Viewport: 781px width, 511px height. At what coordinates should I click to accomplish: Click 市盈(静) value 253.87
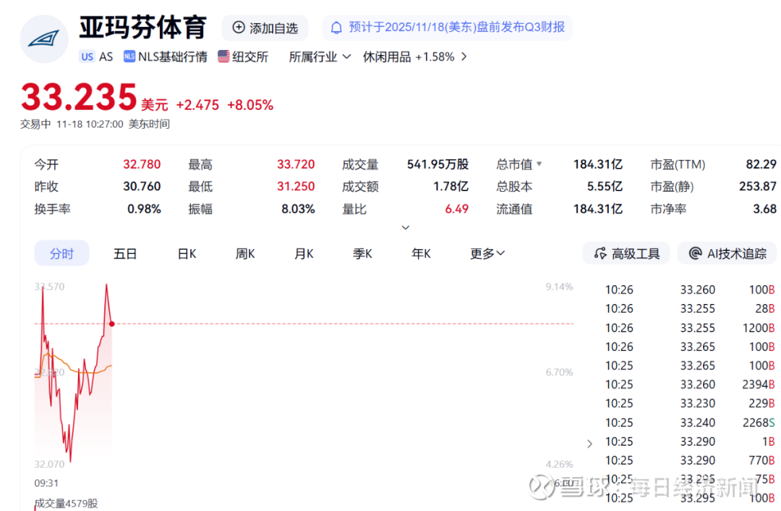tap(758, 187)
